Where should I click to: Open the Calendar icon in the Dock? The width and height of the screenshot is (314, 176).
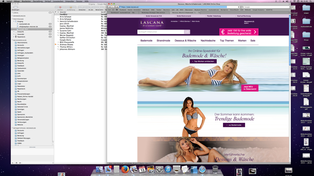pyautogui.click(x=142, y=169)
